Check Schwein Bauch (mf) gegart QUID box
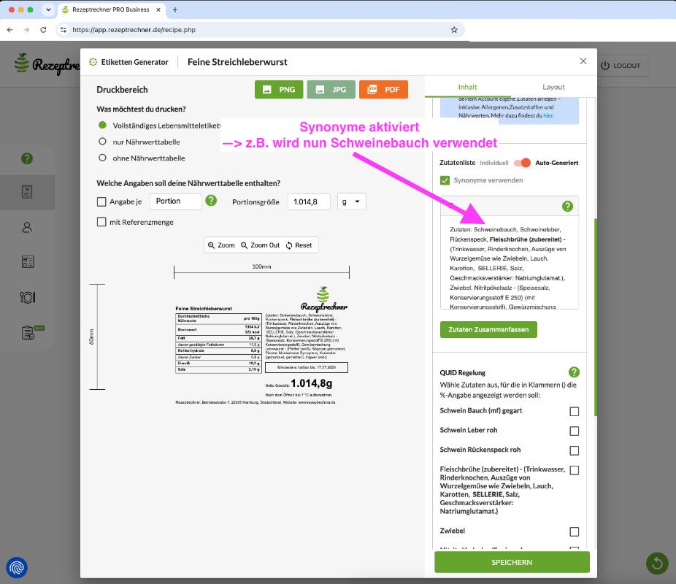 [575, 412]
